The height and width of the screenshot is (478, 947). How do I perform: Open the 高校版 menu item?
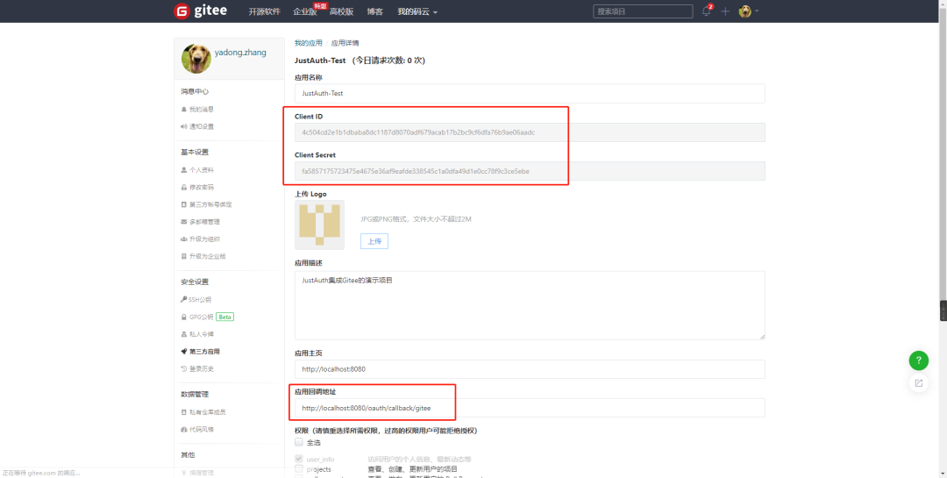[x=342, y=12]
